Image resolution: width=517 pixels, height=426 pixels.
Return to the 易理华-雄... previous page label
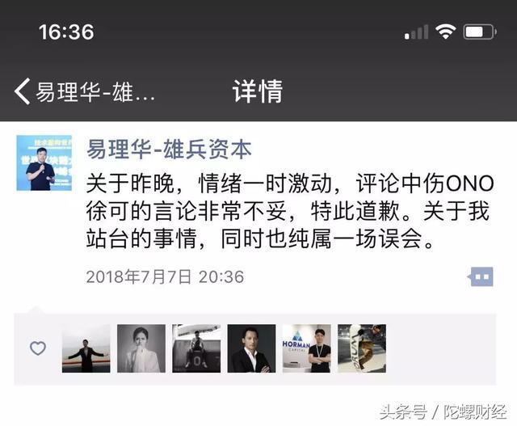[x=95, y=91]
